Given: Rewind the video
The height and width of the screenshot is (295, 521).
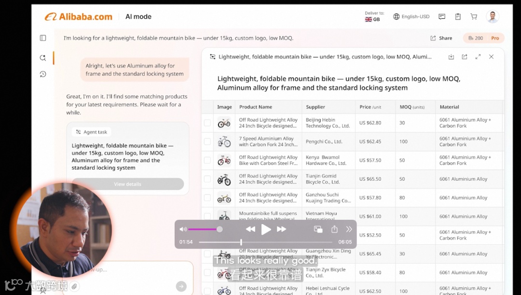Looking at the screenshot, I should (x=250, y=229).
